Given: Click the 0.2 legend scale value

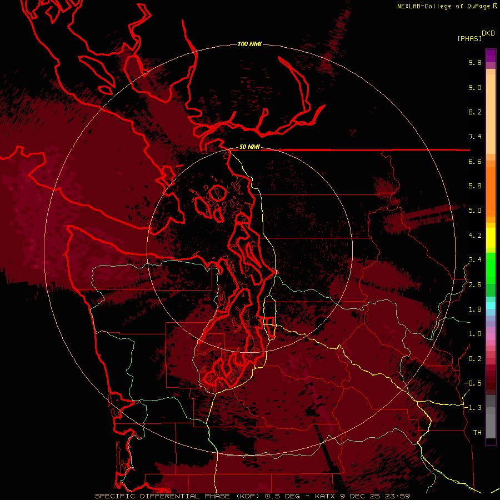Looking at the screenshot, I should (475, 359).
